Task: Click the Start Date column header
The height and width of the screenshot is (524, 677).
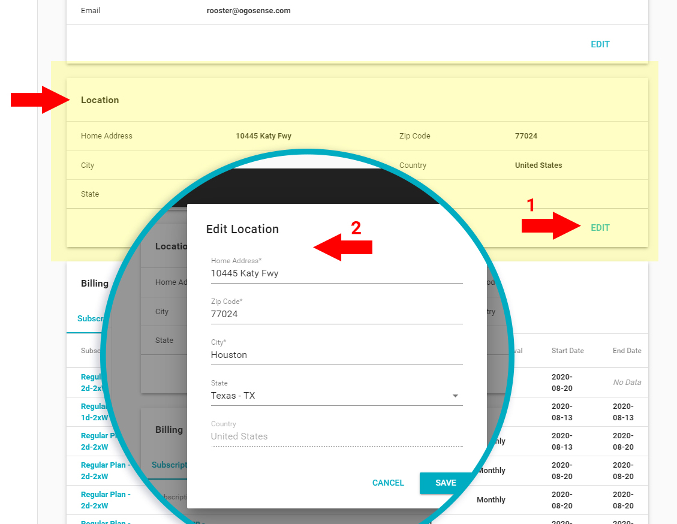Action: 567,351
